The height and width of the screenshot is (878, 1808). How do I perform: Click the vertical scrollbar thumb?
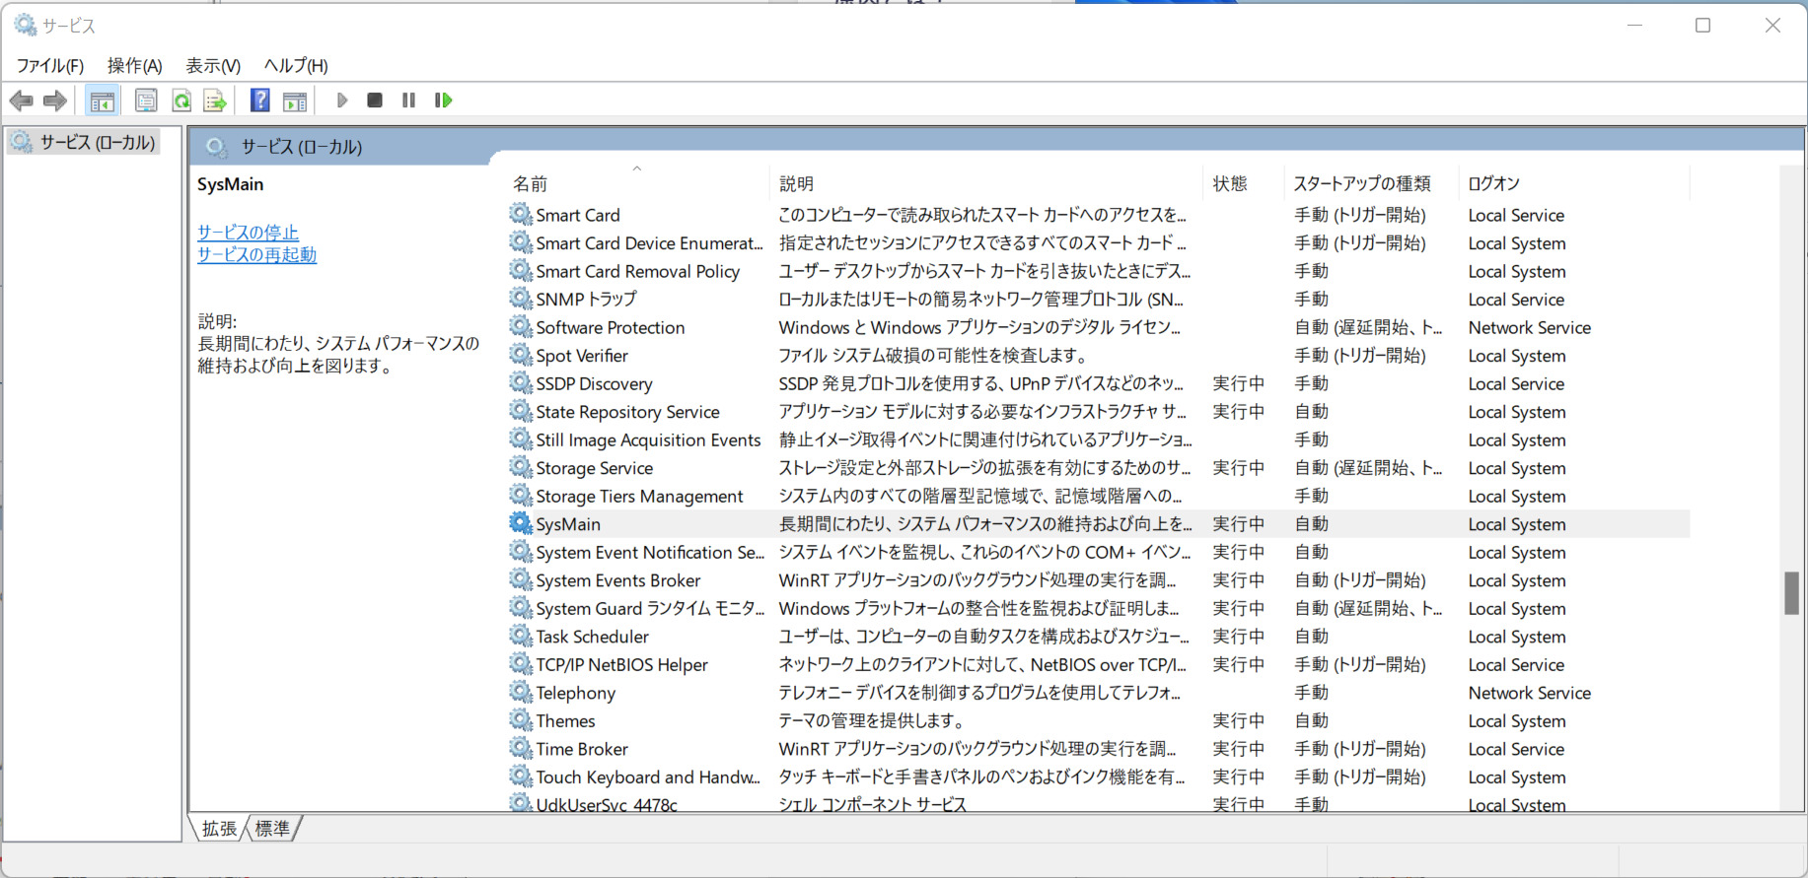tap(1791, 593)
